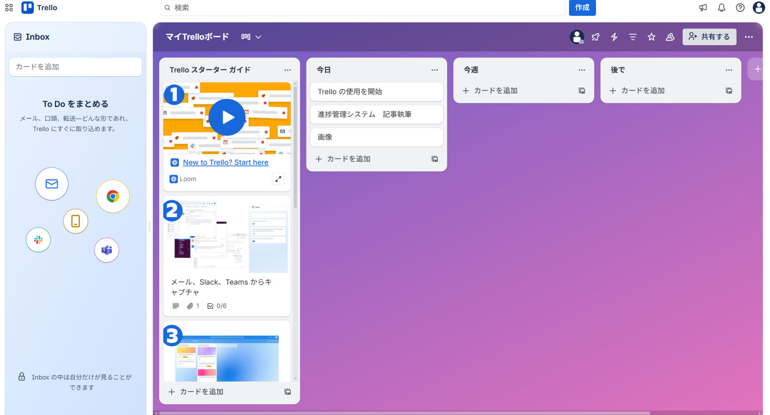This screenshot has height=415, width=770.
Task: Open the app switcher grid icon
Action: click(x=8, y=7)
